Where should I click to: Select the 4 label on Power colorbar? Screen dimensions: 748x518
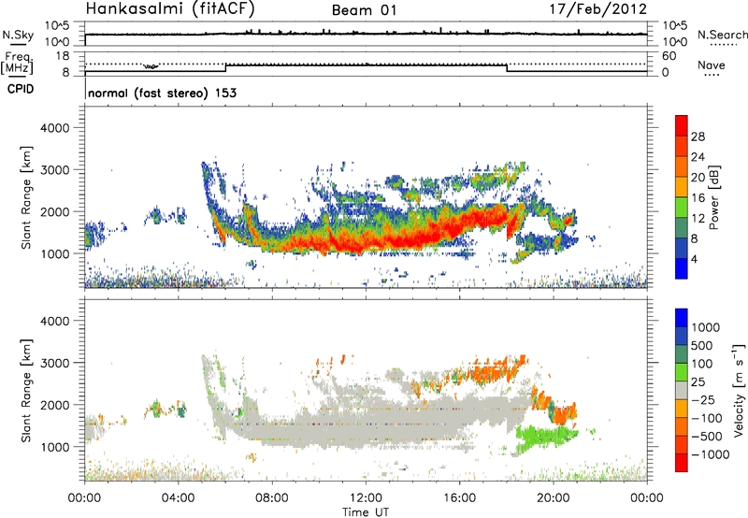(694, 259)
